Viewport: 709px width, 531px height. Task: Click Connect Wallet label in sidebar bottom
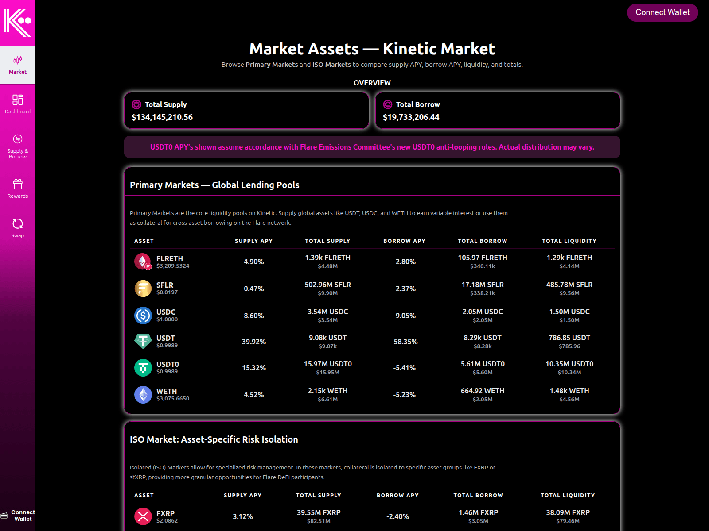click(23, 516)
